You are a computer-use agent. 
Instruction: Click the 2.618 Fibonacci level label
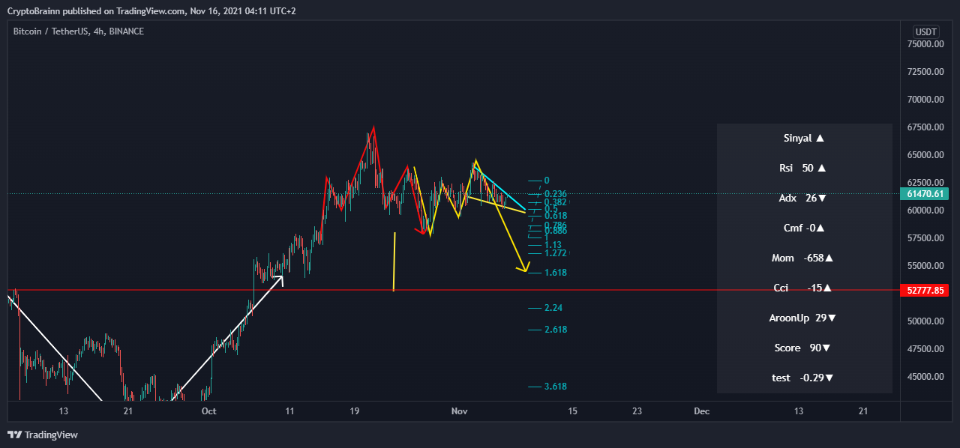click(x=556, y=330)
